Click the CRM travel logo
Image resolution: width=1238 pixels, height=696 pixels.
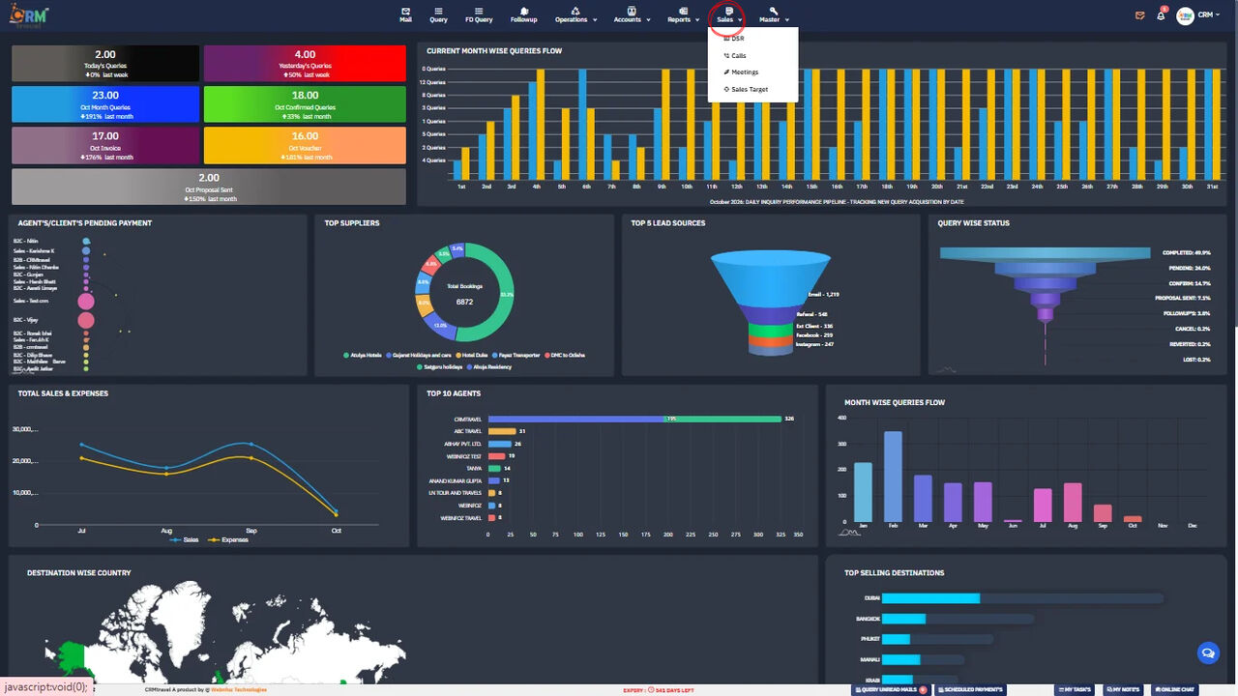pyautogui.click(x=29, y=14)
